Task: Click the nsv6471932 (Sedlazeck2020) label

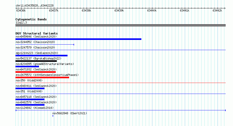Action: pos(36,69)
